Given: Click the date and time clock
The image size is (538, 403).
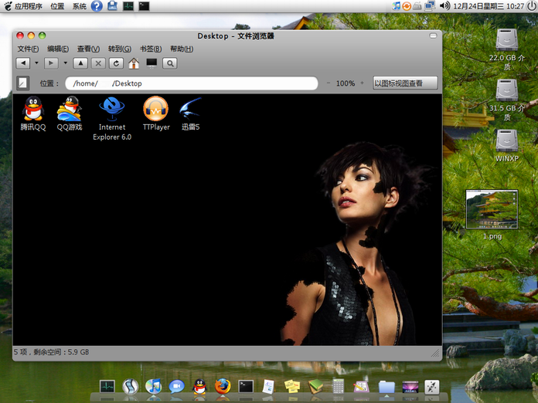Looking at the screenshot, I should (x=489, y=6).
